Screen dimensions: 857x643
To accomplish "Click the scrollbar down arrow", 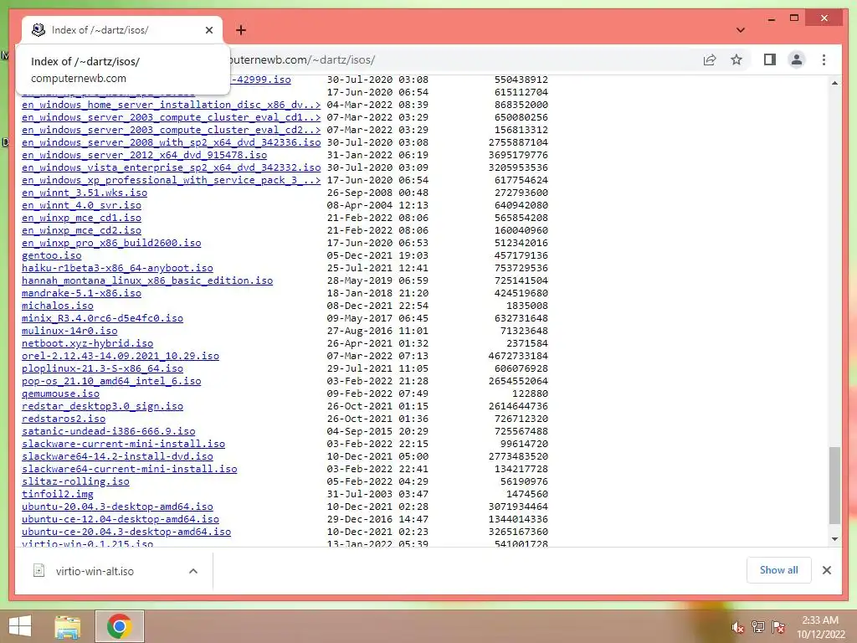I will pos(834,539).
